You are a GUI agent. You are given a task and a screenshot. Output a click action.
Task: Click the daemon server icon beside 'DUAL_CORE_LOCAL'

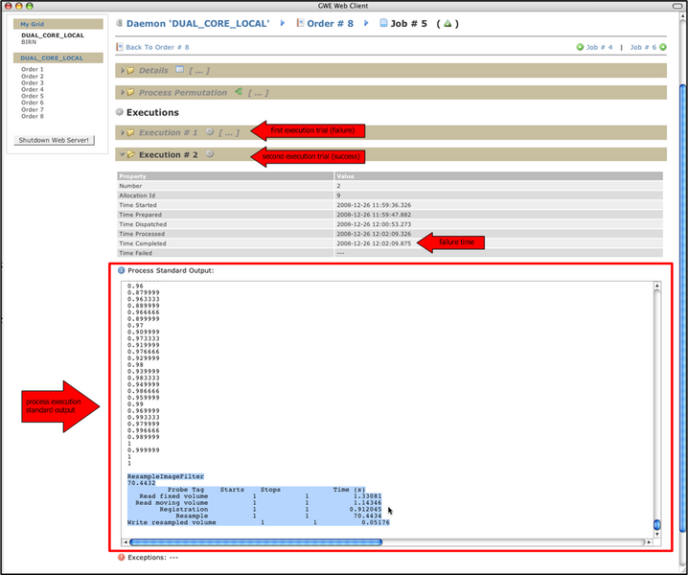[119, 23]
